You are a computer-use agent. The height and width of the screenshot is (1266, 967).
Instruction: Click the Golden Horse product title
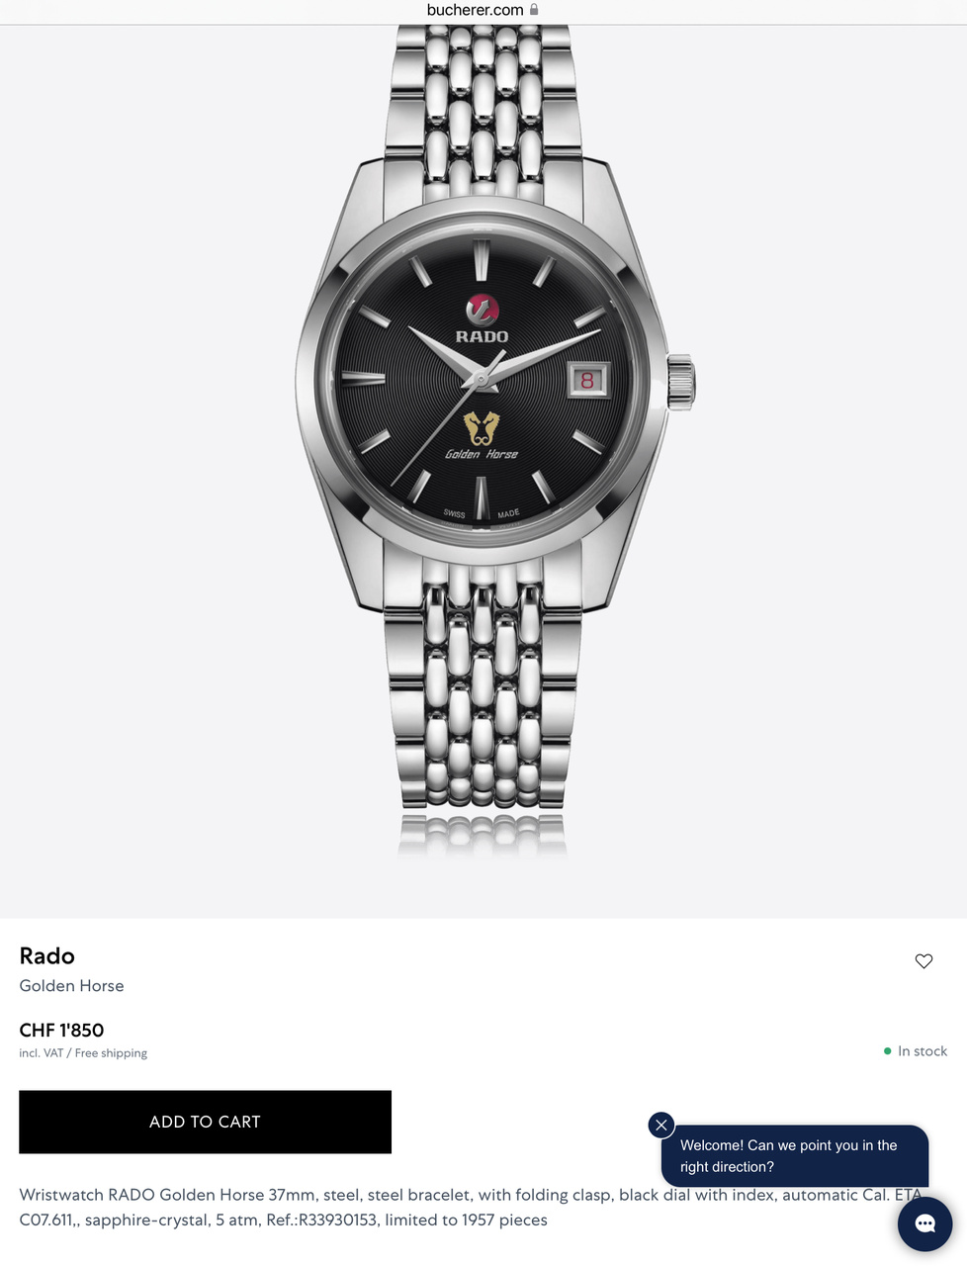[71, 986]
